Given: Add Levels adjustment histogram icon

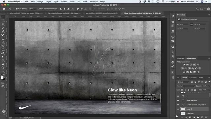Looking at the screenshot, I should [x=188, y=65].
